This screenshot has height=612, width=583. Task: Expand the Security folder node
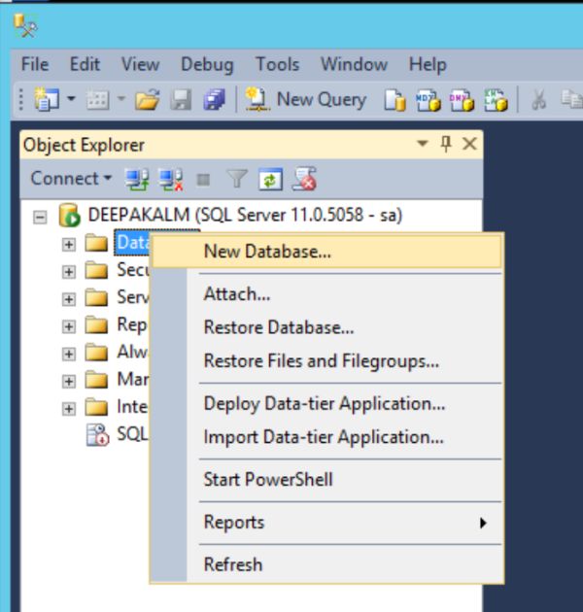coord(69,272)
